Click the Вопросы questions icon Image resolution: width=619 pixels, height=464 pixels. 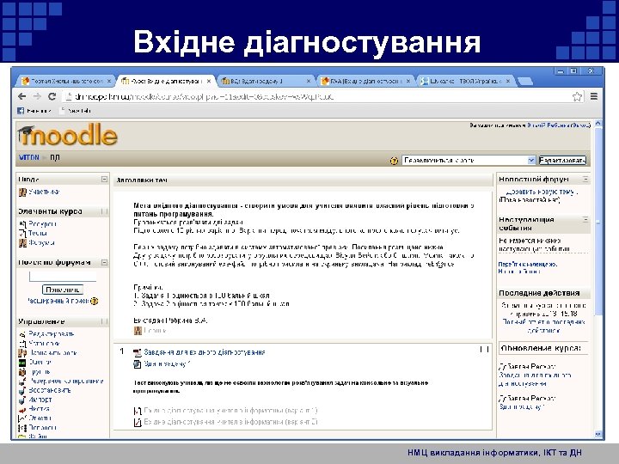click(x=22, y=428)
